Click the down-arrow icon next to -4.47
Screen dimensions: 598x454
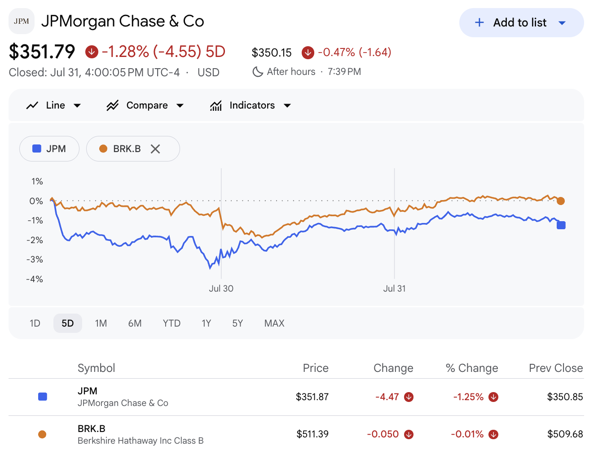click(x=409, y=397)
